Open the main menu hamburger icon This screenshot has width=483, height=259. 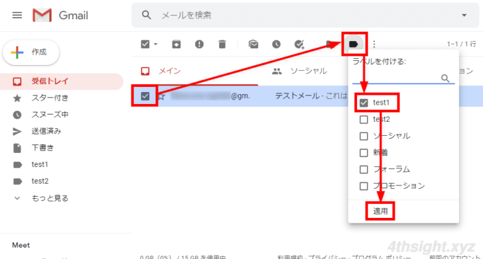(17, 15)
